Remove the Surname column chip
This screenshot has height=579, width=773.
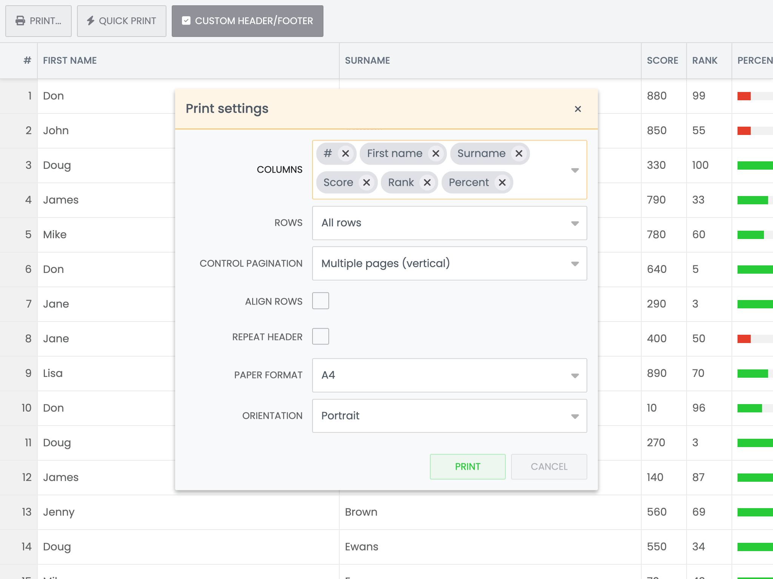point(519,153)
